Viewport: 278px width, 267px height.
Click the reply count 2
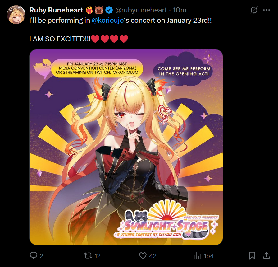click(42, 256)
